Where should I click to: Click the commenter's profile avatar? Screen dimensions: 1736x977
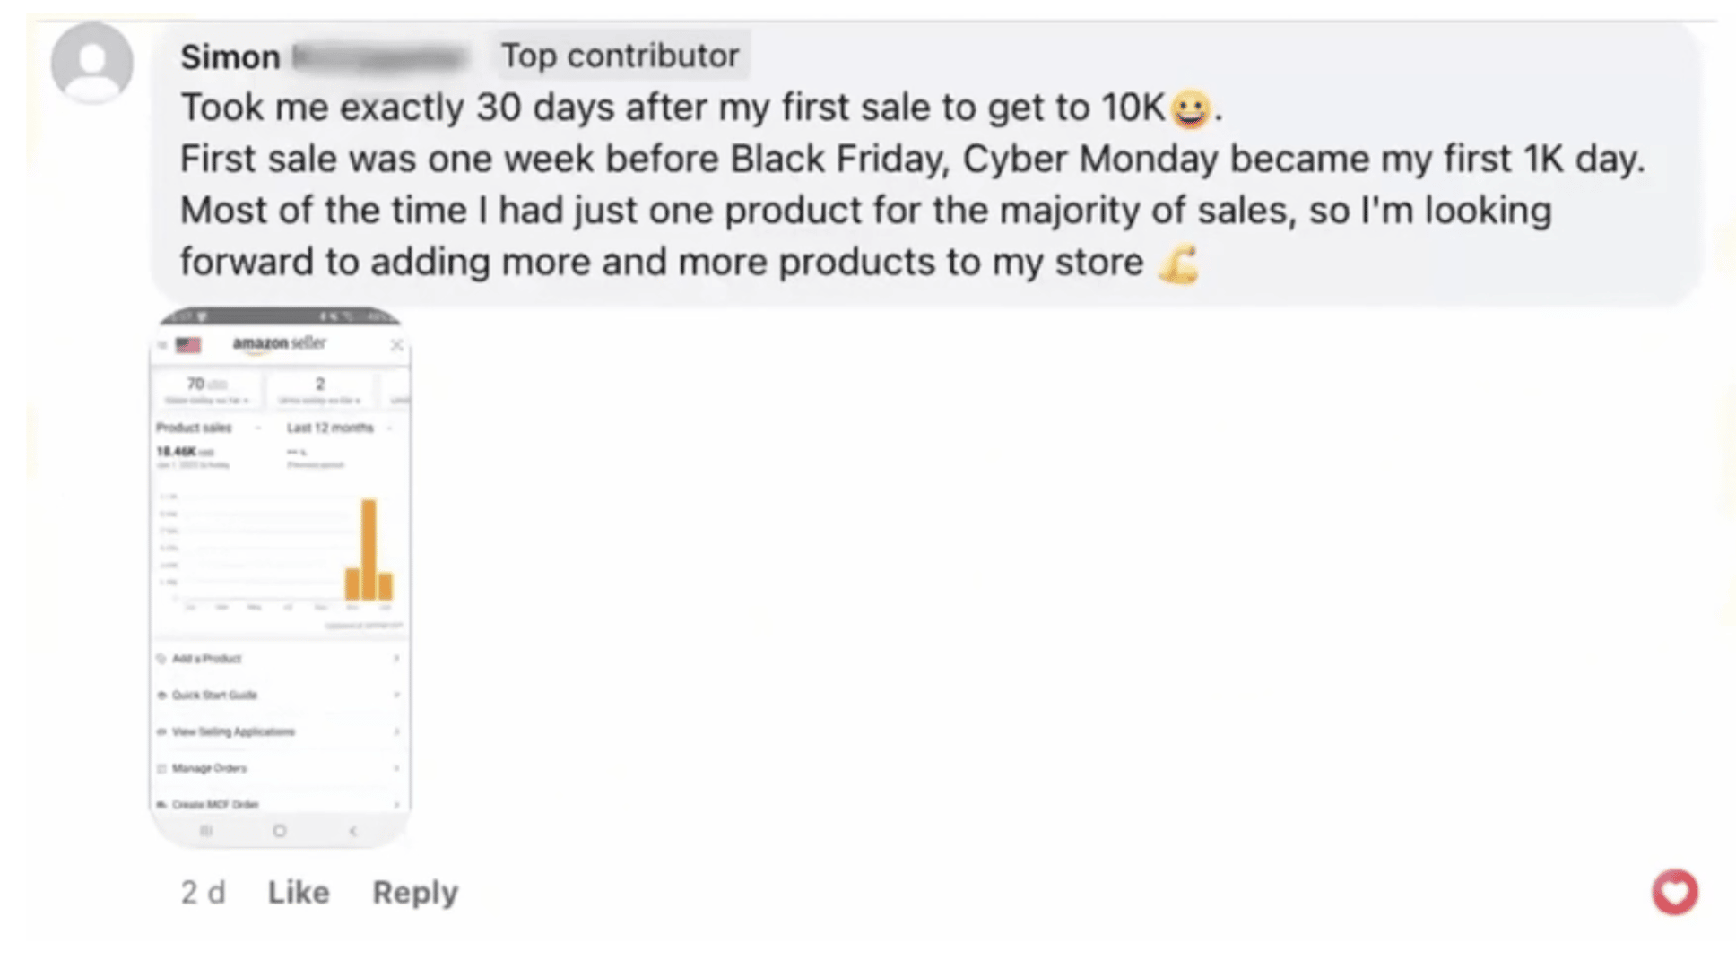(x=91, y=63)
